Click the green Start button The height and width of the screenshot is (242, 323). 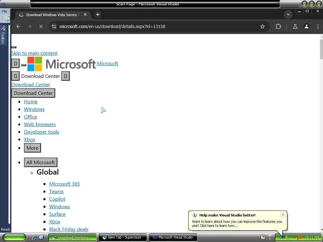(15, 238)
